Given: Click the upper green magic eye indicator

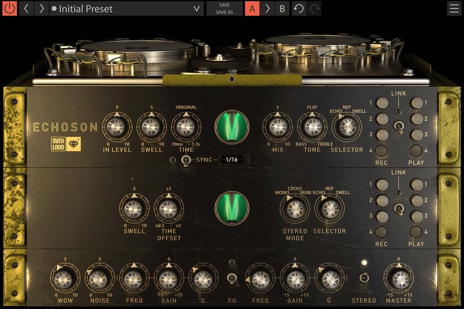Looking at the screenshot, I should tap(231, 127).
